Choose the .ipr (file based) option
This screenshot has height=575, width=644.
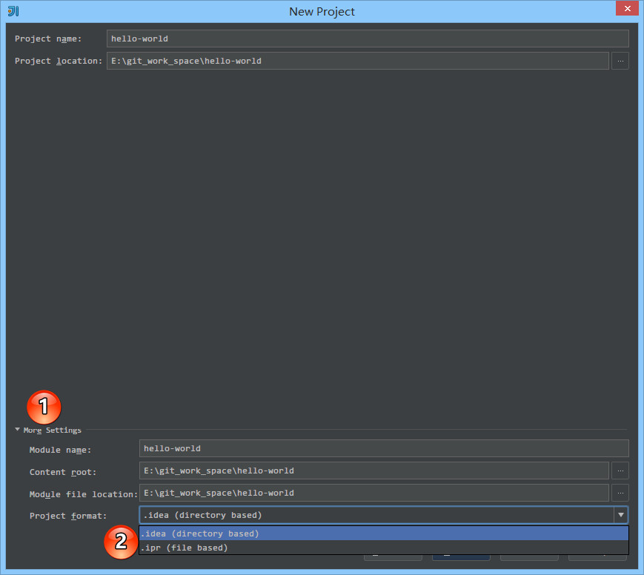click(383, 548)
